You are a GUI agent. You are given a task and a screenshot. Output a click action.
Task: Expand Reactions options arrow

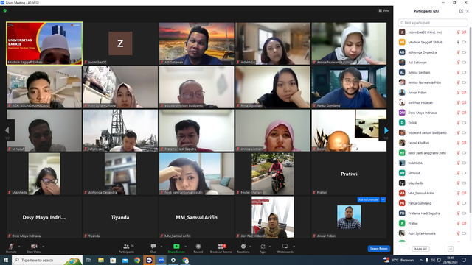coord(251,247)
